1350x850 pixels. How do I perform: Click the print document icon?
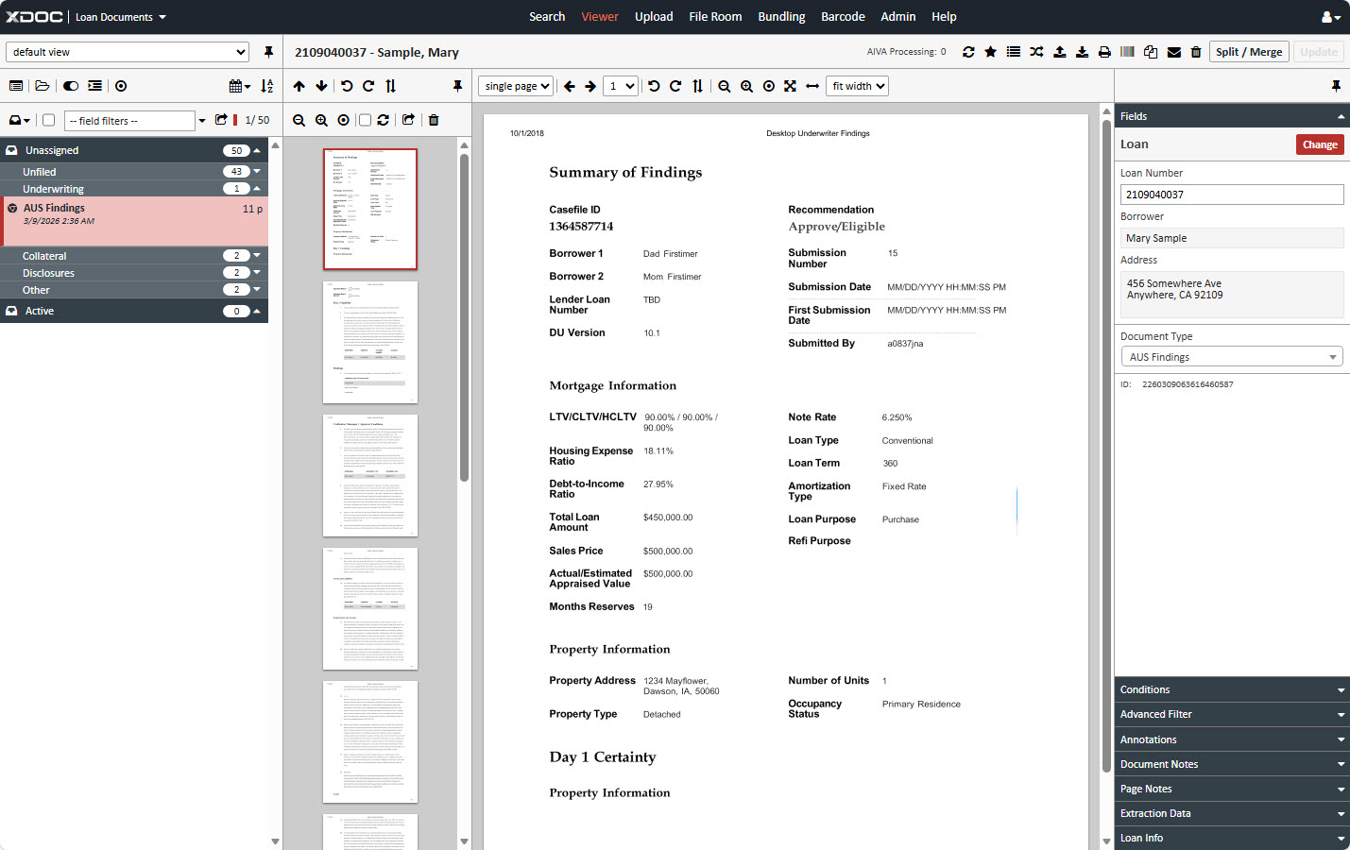tap(1104, 52)
